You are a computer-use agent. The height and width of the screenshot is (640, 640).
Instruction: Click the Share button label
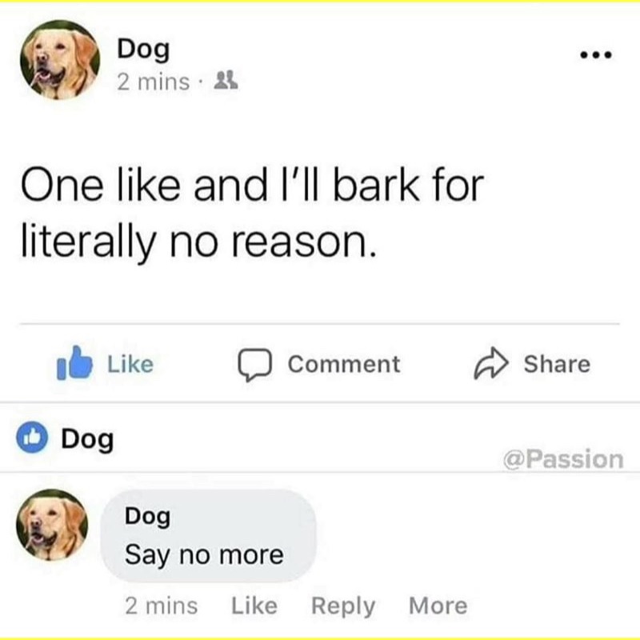[x=557, y=364]
